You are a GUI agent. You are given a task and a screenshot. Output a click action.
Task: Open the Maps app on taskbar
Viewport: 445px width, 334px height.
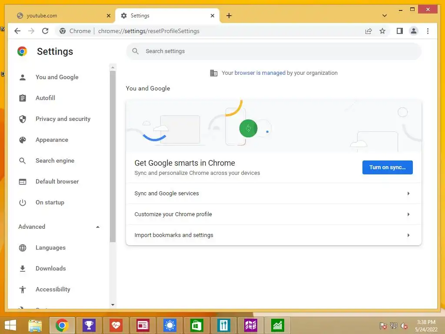coord(251,325)
